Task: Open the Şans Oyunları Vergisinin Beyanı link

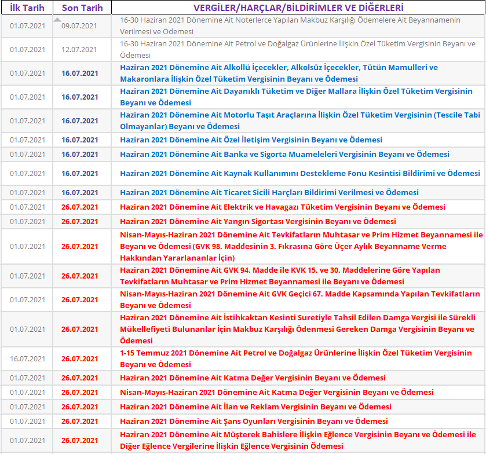Action: click(254, 422)
